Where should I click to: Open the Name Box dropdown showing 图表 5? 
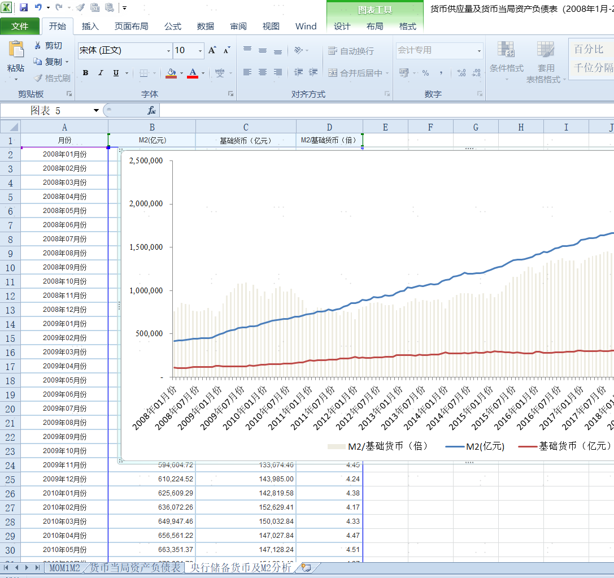pos(96,111)
